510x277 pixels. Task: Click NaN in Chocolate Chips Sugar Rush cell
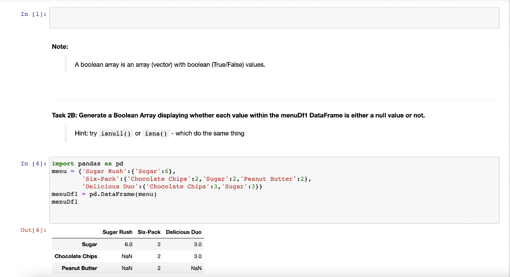pyautogui.click(x=127, y=256)
